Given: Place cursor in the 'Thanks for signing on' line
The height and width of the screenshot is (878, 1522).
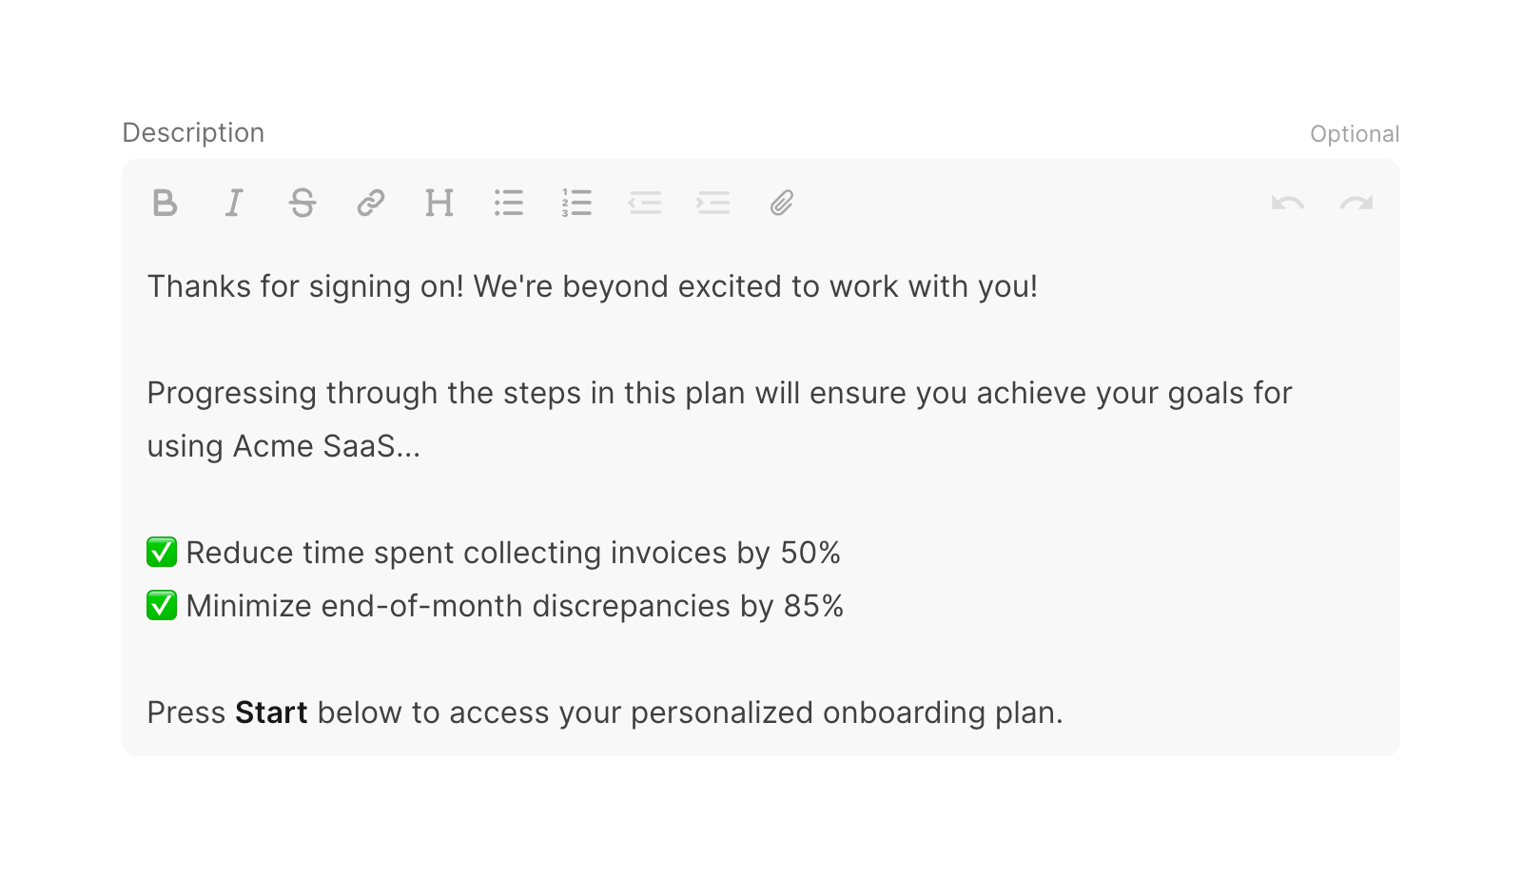Looking at the screenshot, I should [592, 286].
